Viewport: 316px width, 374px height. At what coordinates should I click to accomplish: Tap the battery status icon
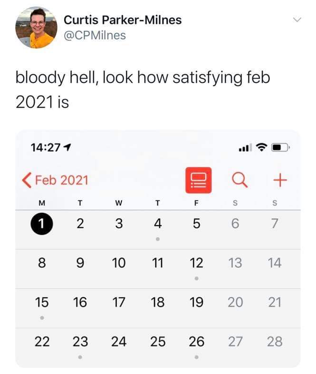pos(279,147)
